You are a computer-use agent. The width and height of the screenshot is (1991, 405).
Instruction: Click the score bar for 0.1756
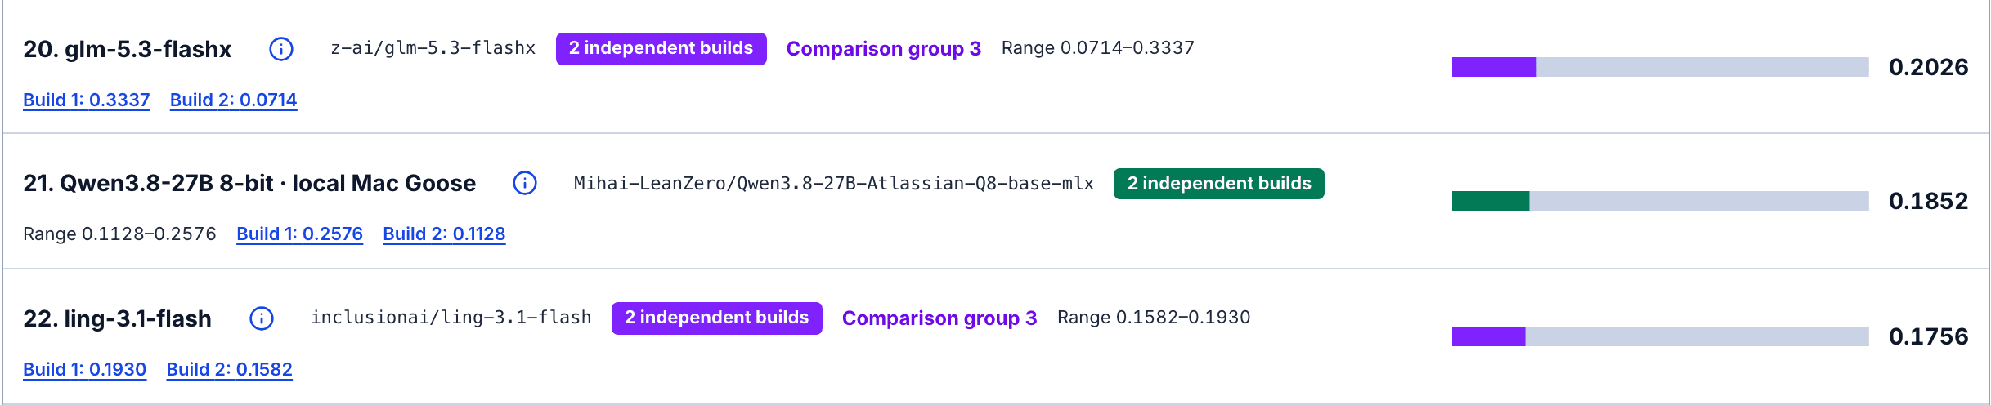pyautogui.click(x=1661, y=336)
